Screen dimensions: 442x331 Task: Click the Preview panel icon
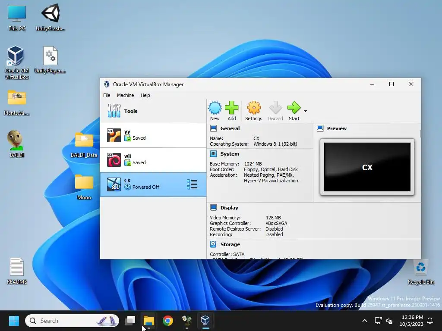320,128
